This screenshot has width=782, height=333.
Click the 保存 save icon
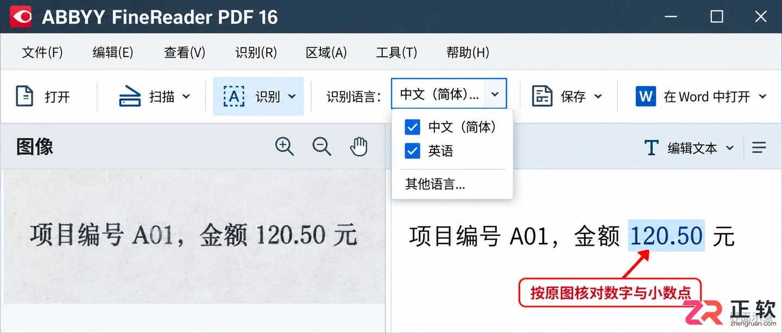tap(541, 97)
